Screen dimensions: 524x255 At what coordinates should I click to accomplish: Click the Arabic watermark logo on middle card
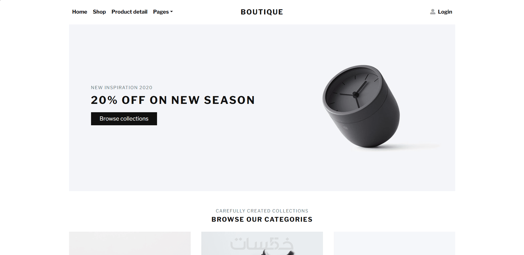262,244
